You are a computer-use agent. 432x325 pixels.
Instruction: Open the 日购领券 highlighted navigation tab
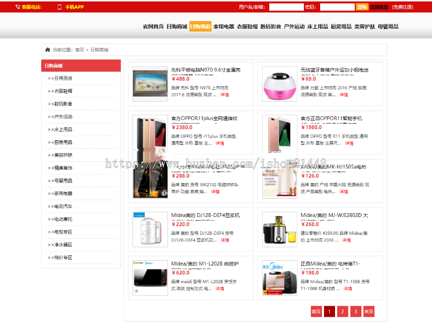(x=201, y=27)
